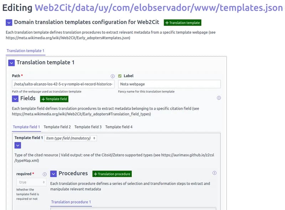Screen dimensions: 285x210
Task: Open the Item type field dropdown
Action: pyautogui.click(x=71, y=138)
